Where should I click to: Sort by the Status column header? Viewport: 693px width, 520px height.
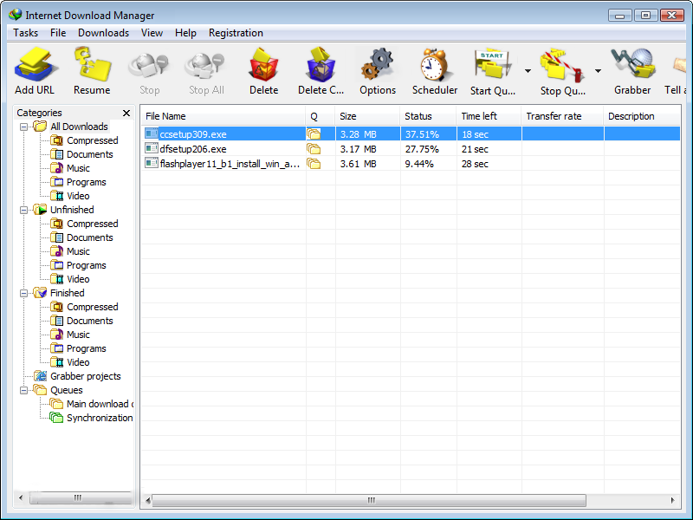click(428, 116)
